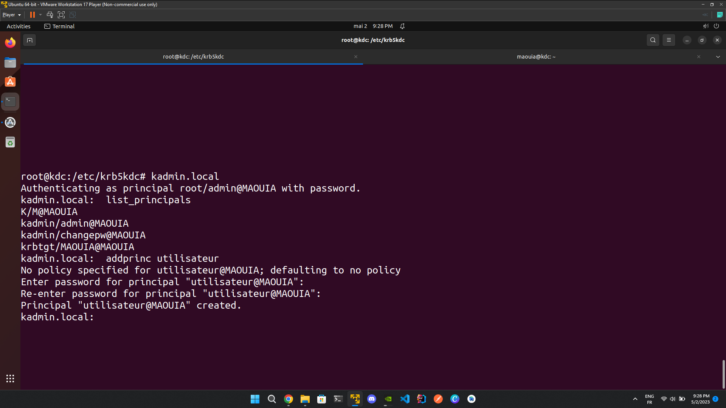This screenshot has height=408, width=726.
Task: Click the terminal vertical scrollbar
Action: [723, 374]
